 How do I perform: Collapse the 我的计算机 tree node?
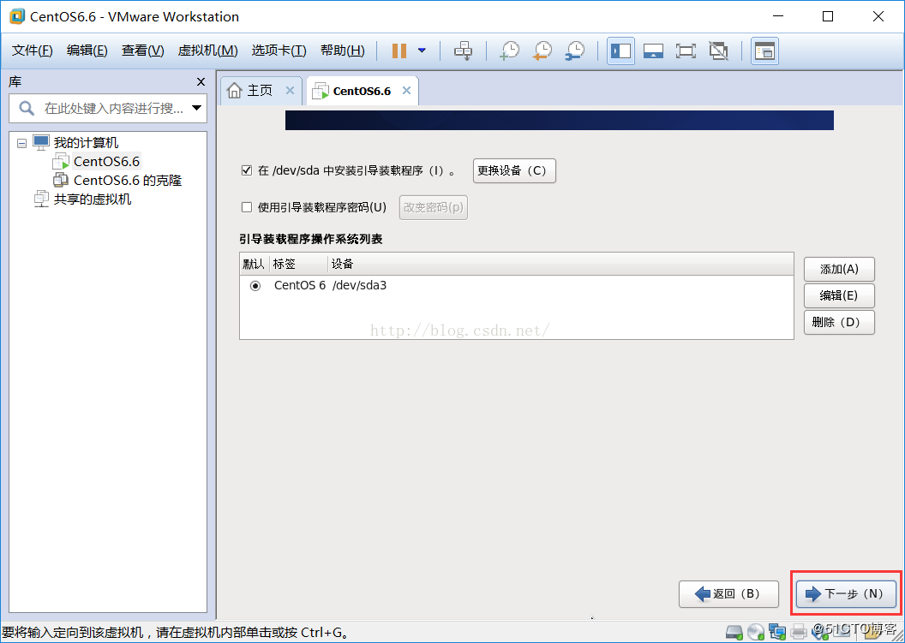22,143
